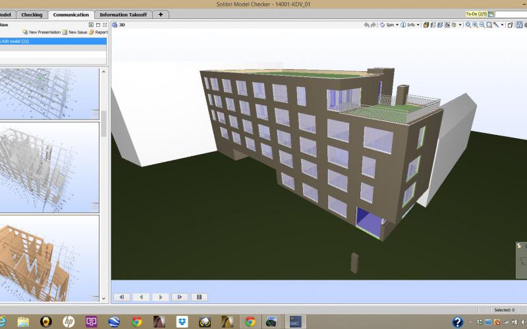527x329 pixels.
Task: Go back to previous 3D view
Action: pyautogui.click(x=366, y=25)
